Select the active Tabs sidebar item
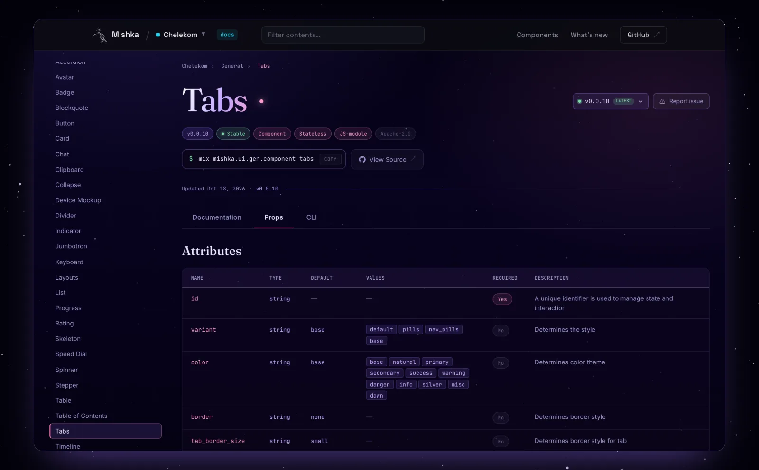 [105, 431]
